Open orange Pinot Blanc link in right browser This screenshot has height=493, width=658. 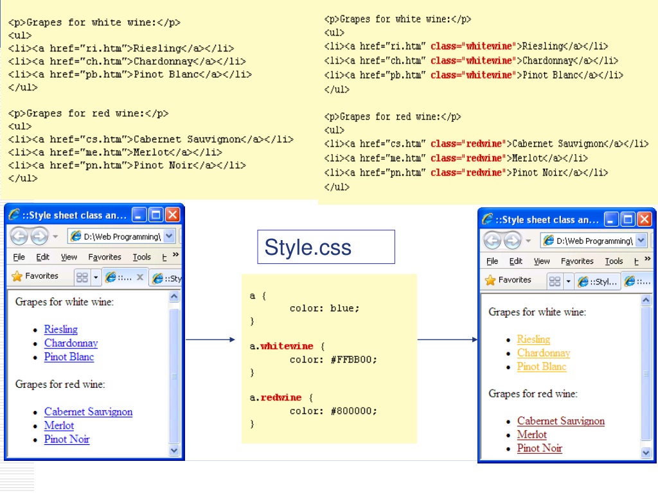[541, 367]
